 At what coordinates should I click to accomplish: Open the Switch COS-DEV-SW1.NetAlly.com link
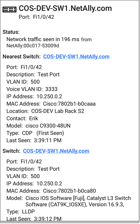[56, 151]
